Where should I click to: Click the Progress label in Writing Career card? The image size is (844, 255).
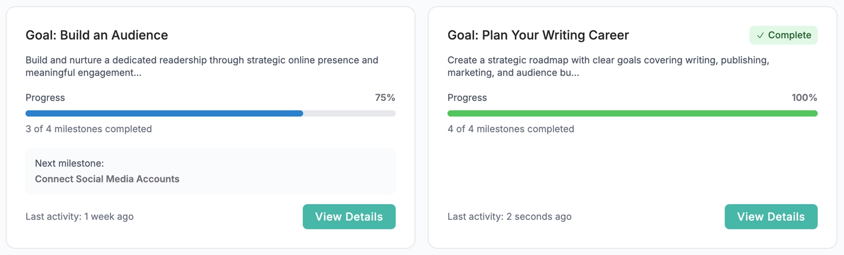467,98
